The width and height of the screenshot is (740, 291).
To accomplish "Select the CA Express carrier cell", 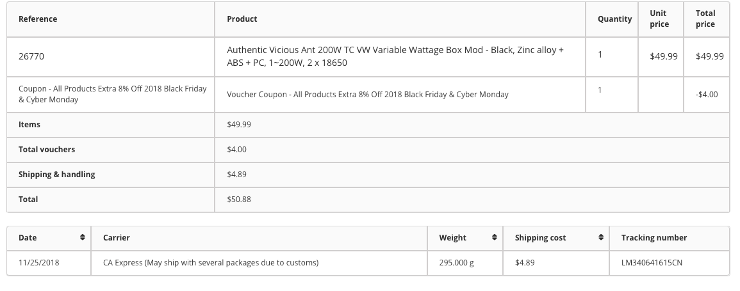I will pyautogui.click(x=259, y=263).
